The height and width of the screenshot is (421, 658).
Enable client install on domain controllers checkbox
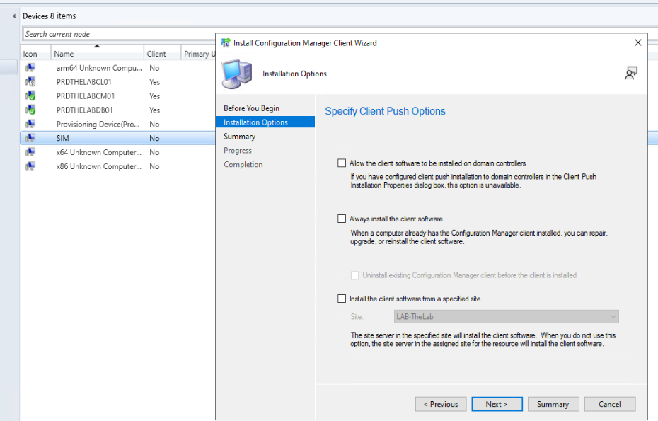click(342, 163)
